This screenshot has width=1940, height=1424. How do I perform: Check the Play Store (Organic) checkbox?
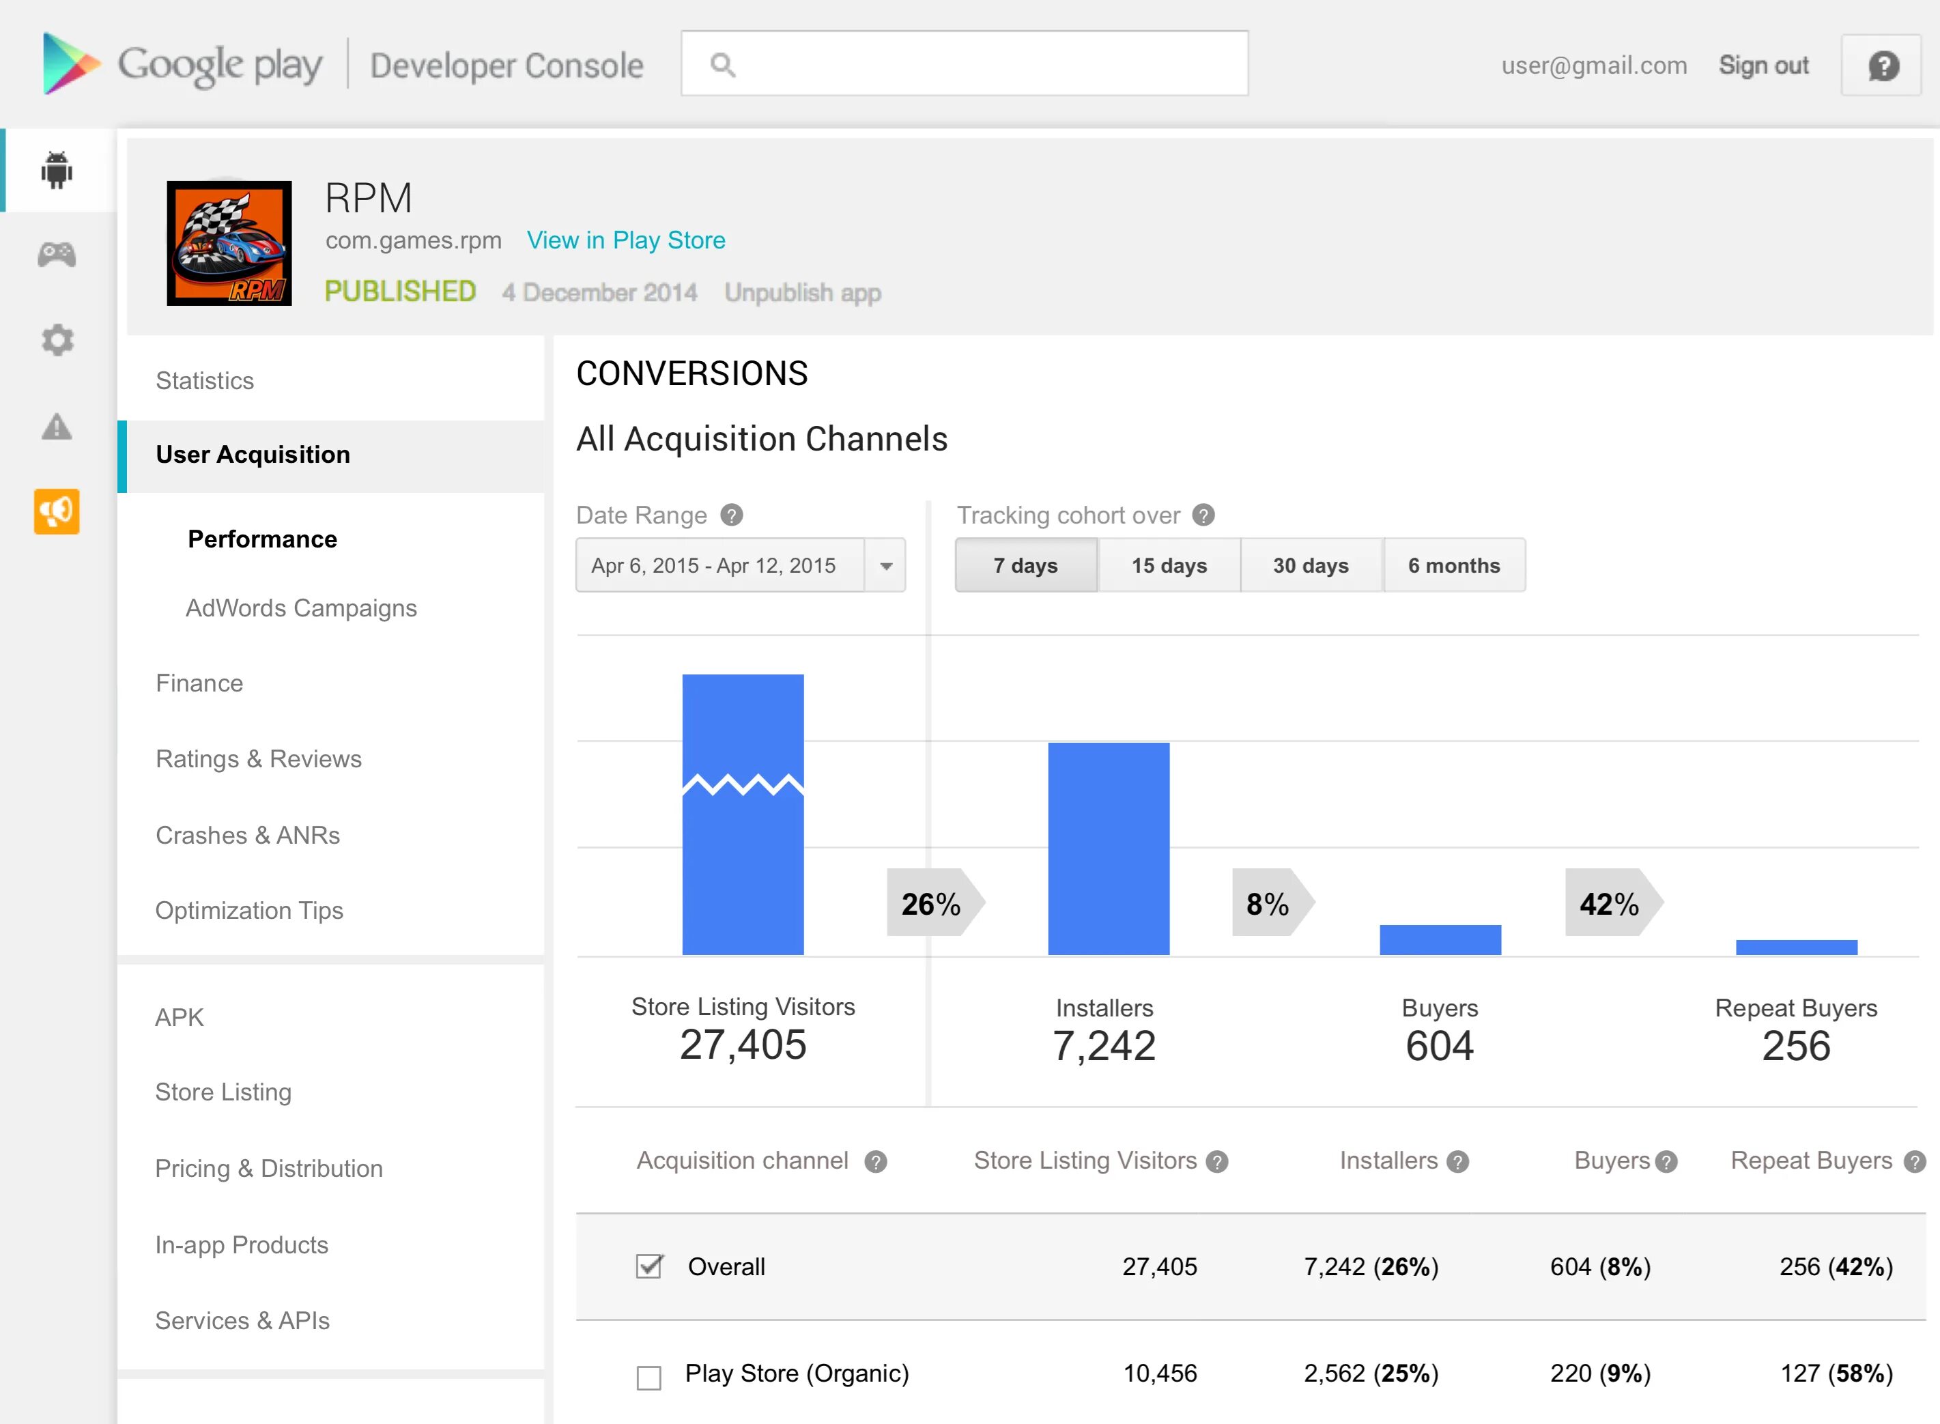point(649,1377)
